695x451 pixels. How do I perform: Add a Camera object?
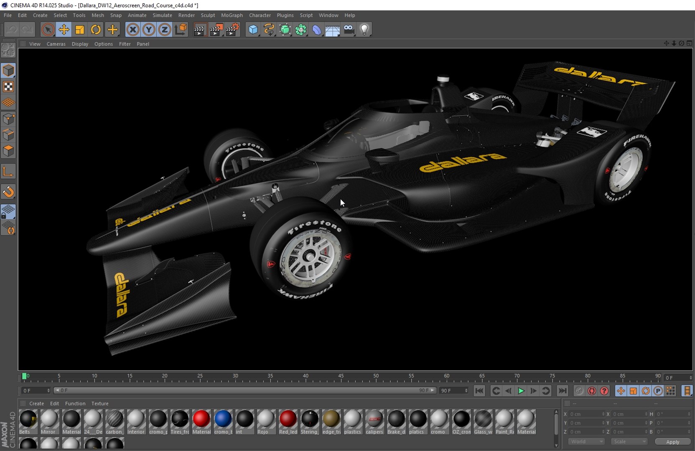(x=349, y=30)
